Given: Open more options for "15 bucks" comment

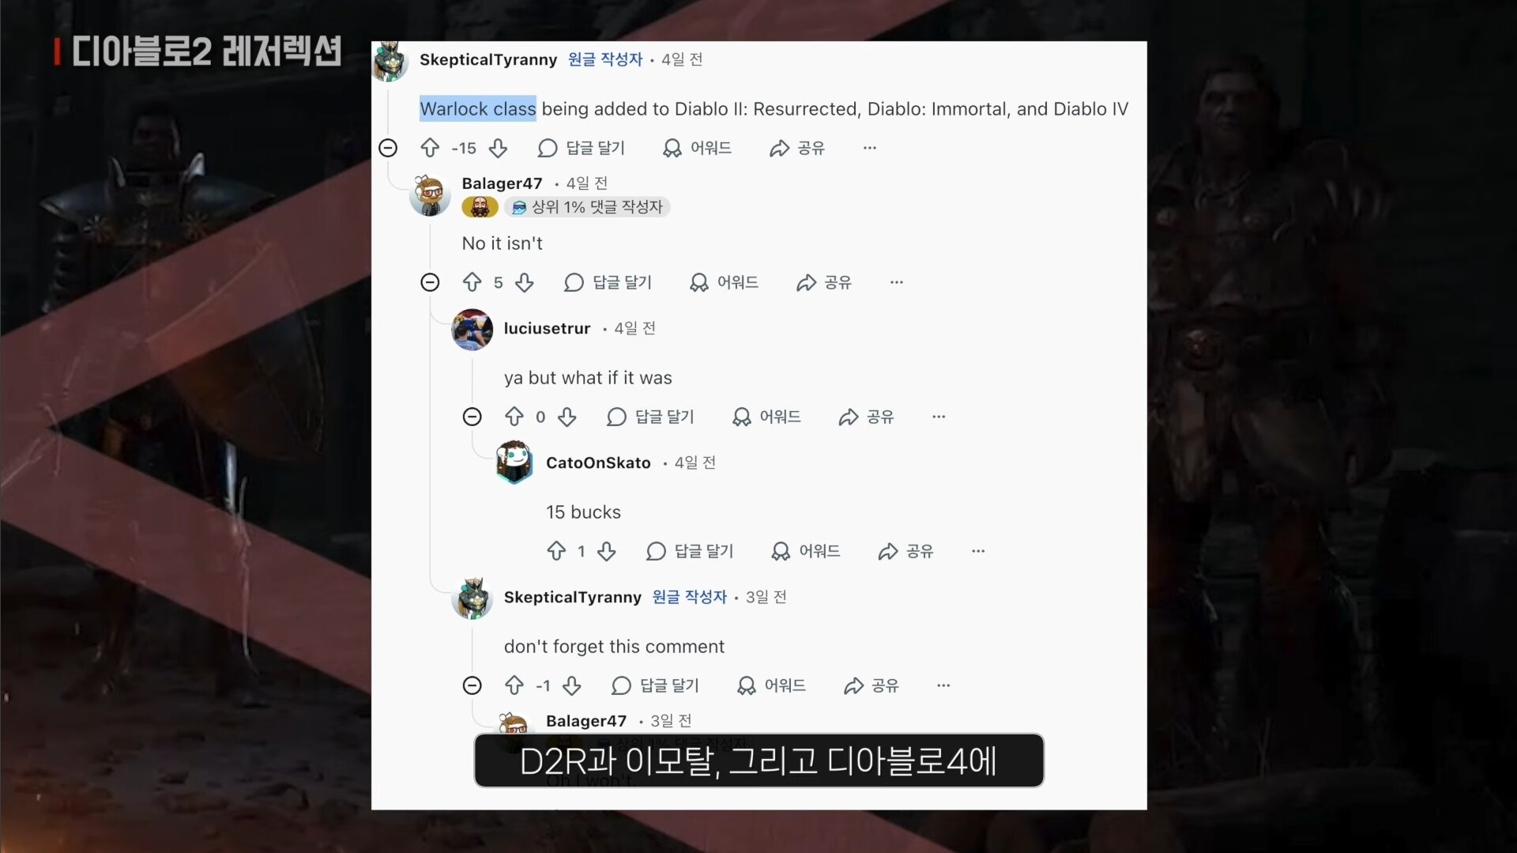Looking at the screenshot, I should (x=978, y=551).
